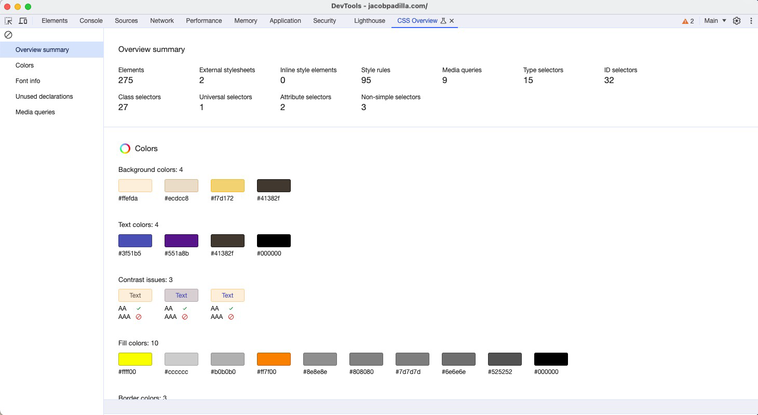Clear the CSS Overview with the circle-slash icon
Screen dimensions: 758x415
8,35
